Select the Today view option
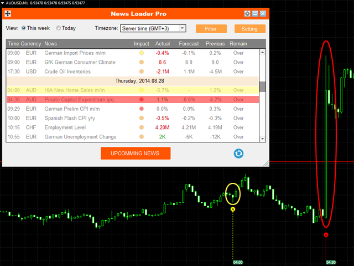 pyautogui.click(x=59, y=28)
